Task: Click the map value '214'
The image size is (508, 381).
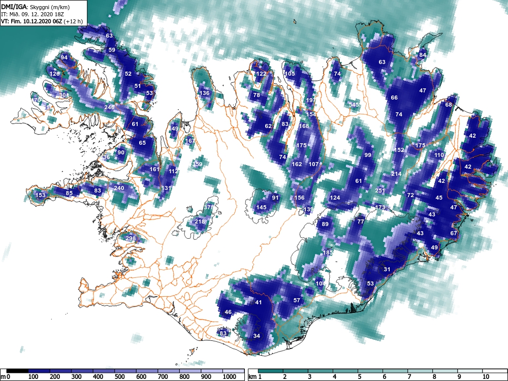Action: pos(396,174)
